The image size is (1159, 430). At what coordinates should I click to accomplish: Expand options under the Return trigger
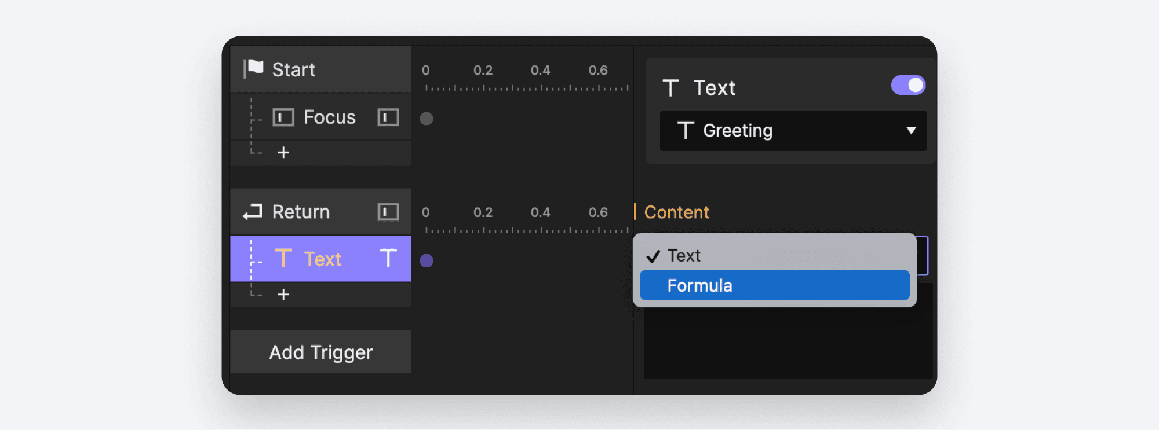click(283, 295)
